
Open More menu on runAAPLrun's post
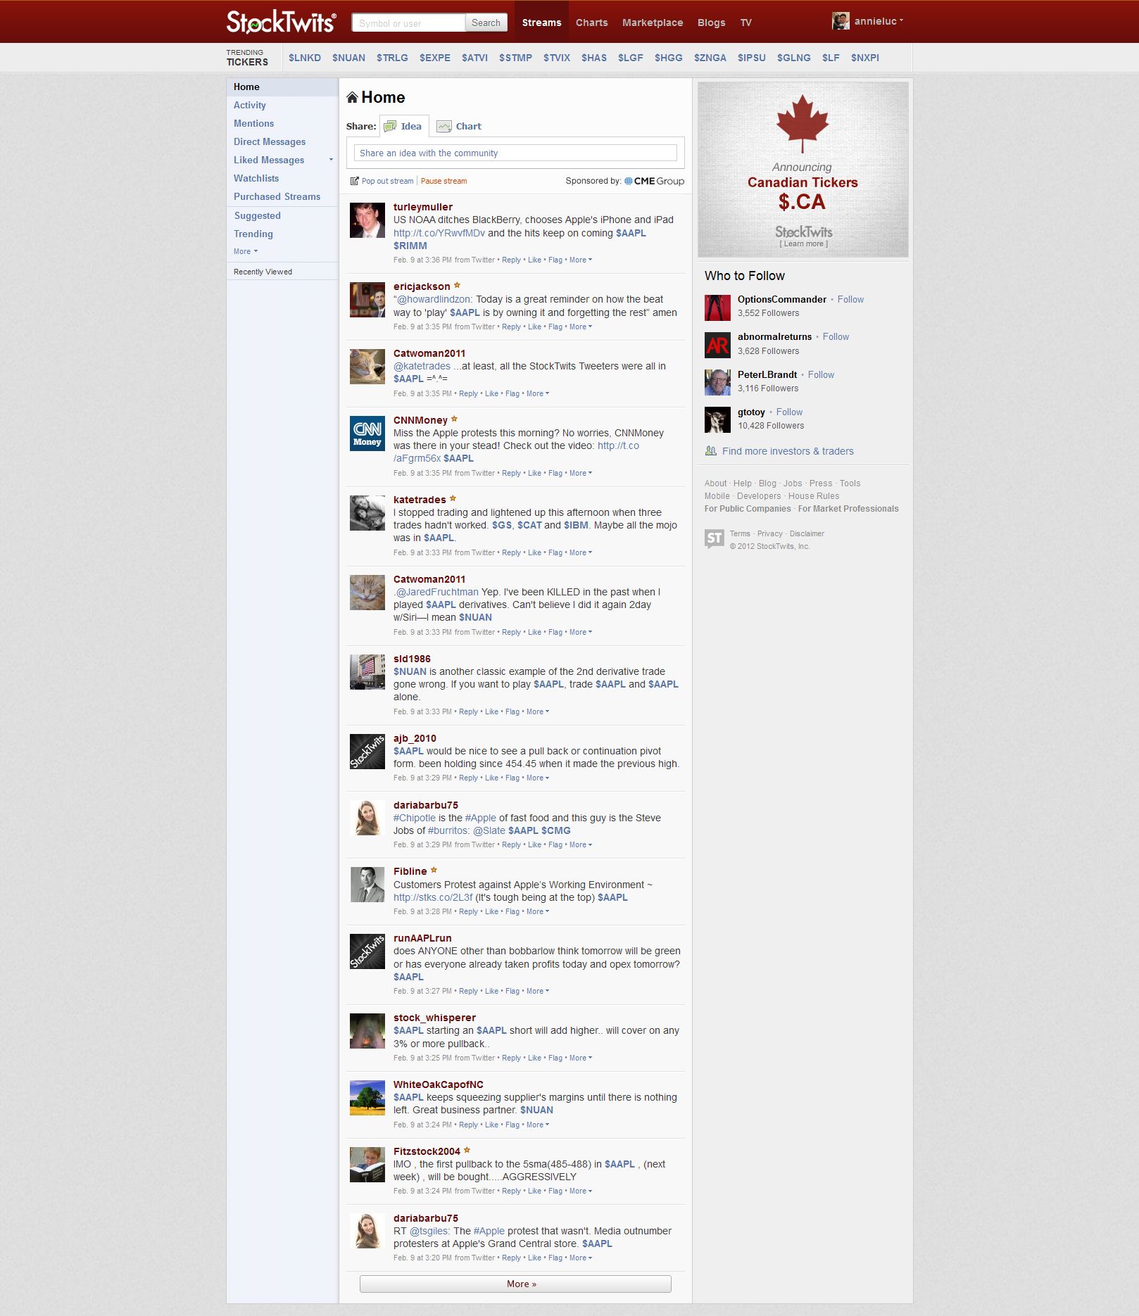[537, 992]
